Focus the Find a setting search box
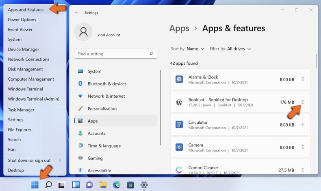The width and height of the screenshot is (321, 191). point(116,53)
